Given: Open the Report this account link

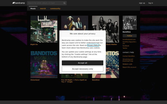Looking at the screenshot, I should coord(129,67).
